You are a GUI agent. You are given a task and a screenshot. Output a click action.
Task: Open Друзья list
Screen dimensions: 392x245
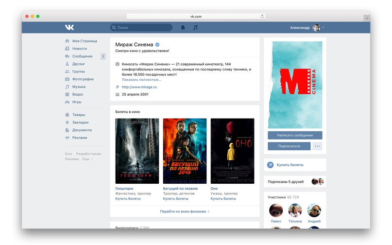pos(78,64)
